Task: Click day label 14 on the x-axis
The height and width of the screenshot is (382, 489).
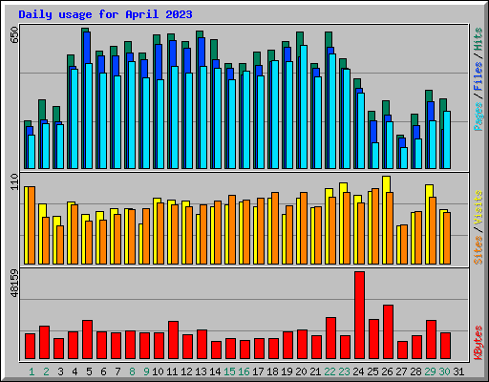Action: click(x=215, y=371)
